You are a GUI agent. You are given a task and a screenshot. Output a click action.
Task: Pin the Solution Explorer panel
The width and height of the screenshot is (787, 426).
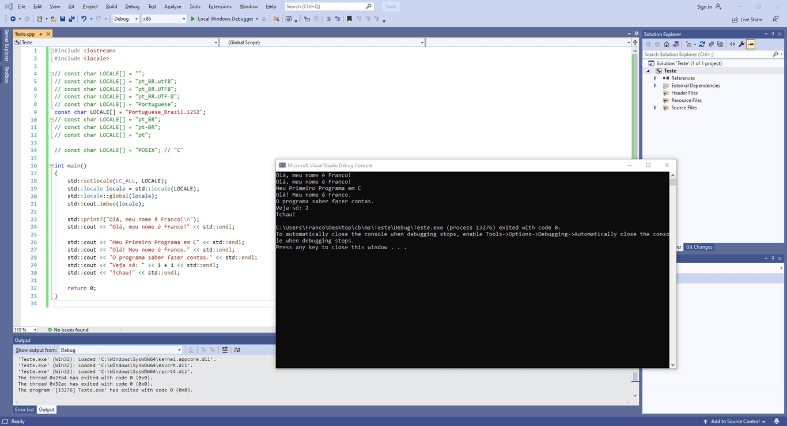[x=773, y=34]
